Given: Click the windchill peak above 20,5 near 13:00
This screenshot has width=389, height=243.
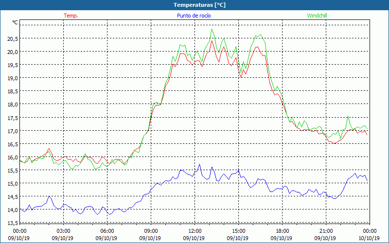Looking at the screenshot, I should click(212, 29).
